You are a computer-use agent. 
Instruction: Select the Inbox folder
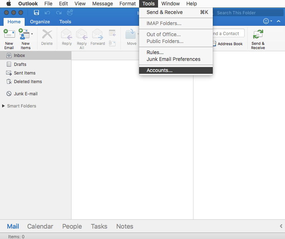[36, 56]
